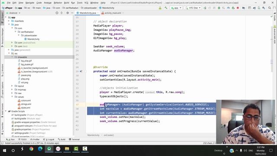Collapse Gradle Scripts node

point(6,111)
